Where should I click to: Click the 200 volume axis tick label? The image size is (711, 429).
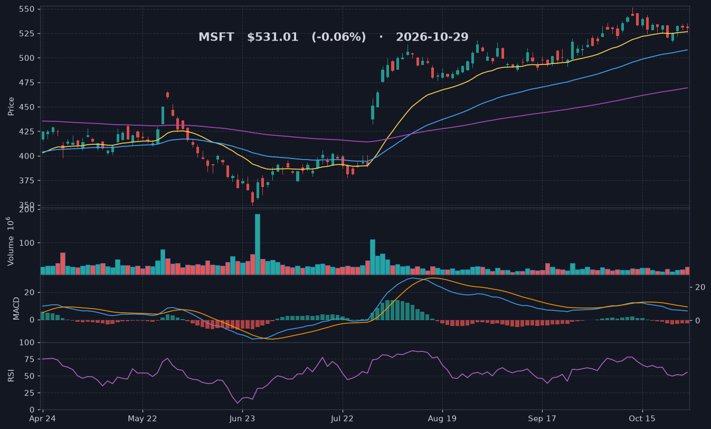click(27, 210)
